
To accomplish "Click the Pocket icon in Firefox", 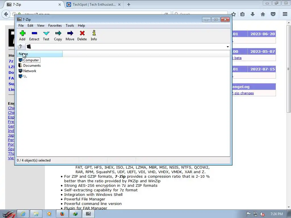I will click(x=273, y=14).
